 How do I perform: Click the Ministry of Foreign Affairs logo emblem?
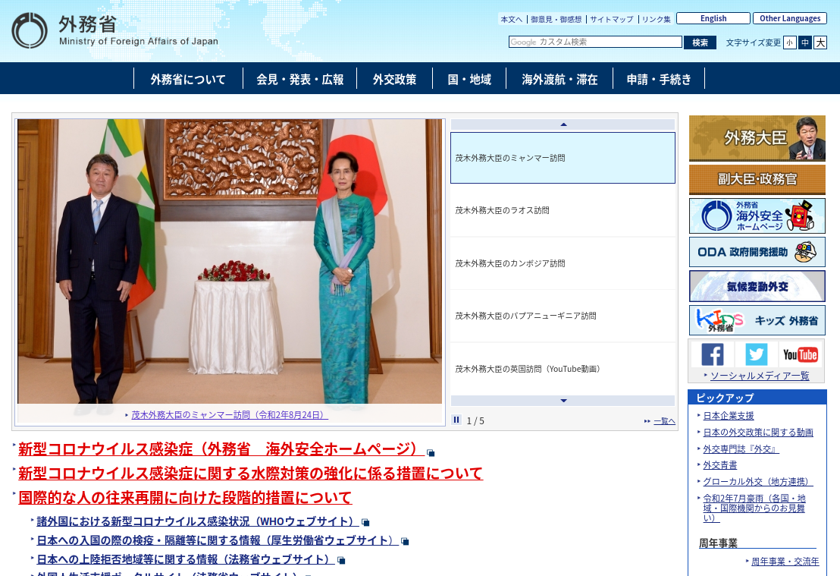(30, 30)
